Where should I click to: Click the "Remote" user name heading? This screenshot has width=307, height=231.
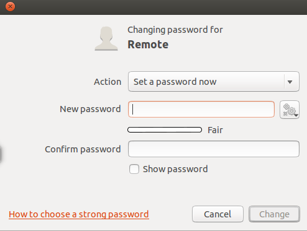[x=148, y=45]
